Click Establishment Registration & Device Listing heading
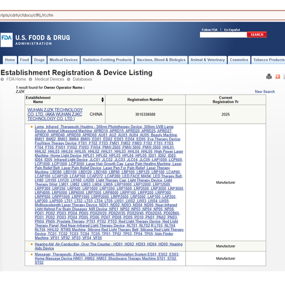285x285 pixels. pos(77,72)
